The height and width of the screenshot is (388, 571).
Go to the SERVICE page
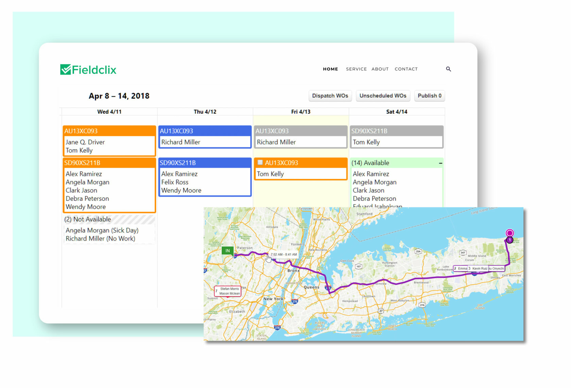[356, 69]
